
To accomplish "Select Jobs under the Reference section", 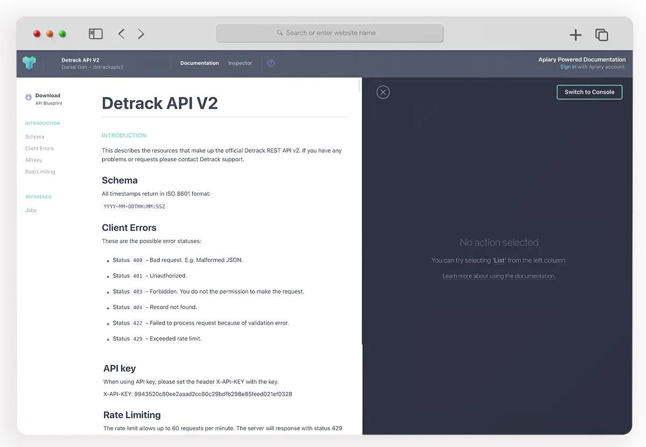I will pos(31,210).
